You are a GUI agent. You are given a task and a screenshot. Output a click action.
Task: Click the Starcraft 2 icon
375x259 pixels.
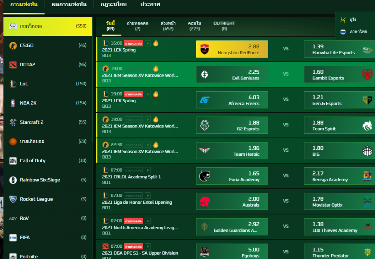tap(13, 122)
